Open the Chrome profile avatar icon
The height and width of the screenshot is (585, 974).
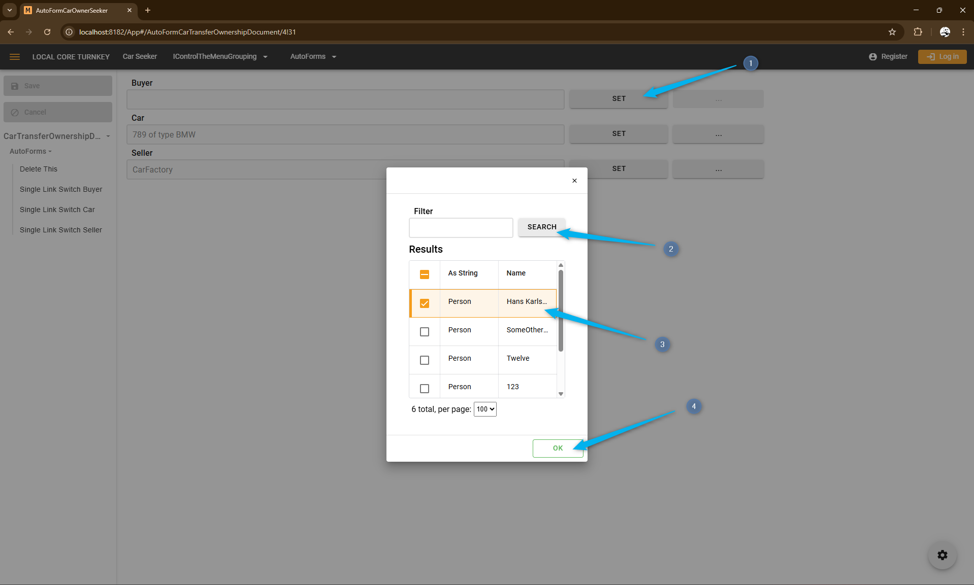tap(945, 32)
